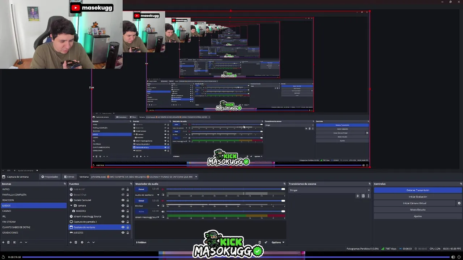
Task: Select the GRABACIONES scene
Action: point(33,233)
